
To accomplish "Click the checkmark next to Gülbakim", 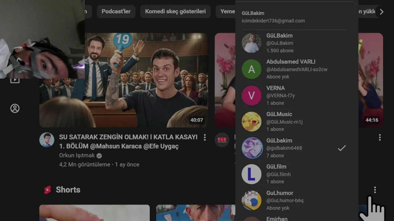I will point(342,148).
